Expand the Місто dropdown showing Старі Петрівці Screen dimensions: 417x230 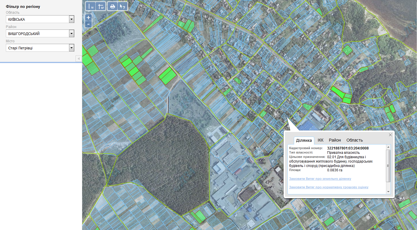coord(40,48)
